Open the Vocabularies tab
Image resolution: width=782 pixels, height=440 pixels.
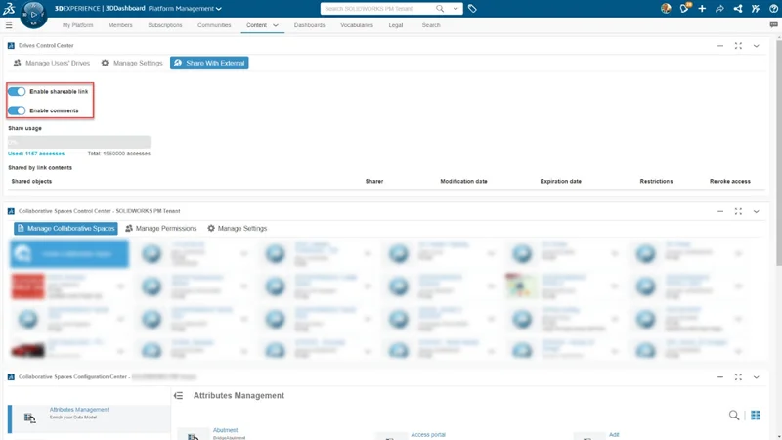pos(357,25)
